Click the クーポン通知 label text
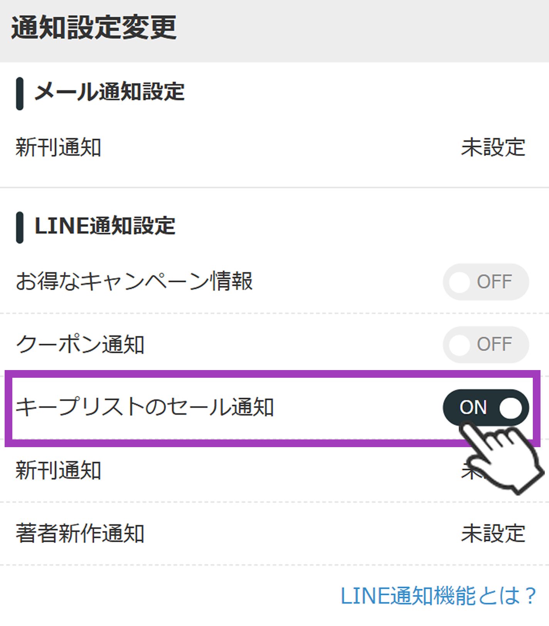The height and width of the screenshot is (626, 549). (x=80, y=344)
